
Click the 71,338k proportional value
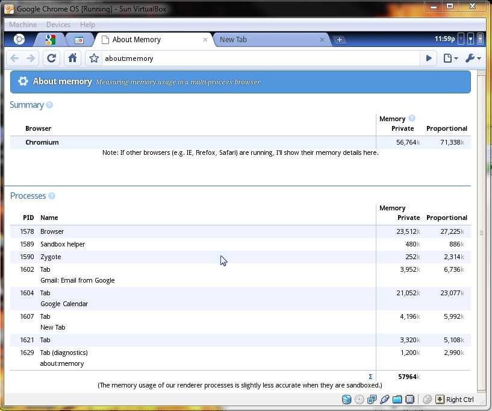click(x=452, y=142)
